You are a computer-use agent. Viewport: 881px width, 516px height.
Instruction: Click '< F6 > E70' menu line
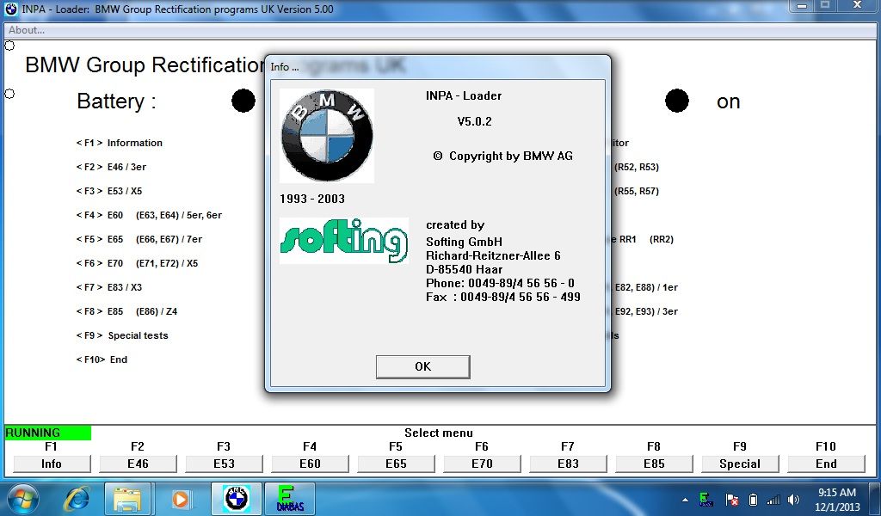pyautogui.click(x=137, y=263)
